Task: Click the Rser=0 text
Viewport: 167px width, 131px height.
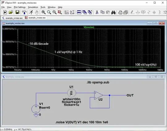Action: point(45,108)
